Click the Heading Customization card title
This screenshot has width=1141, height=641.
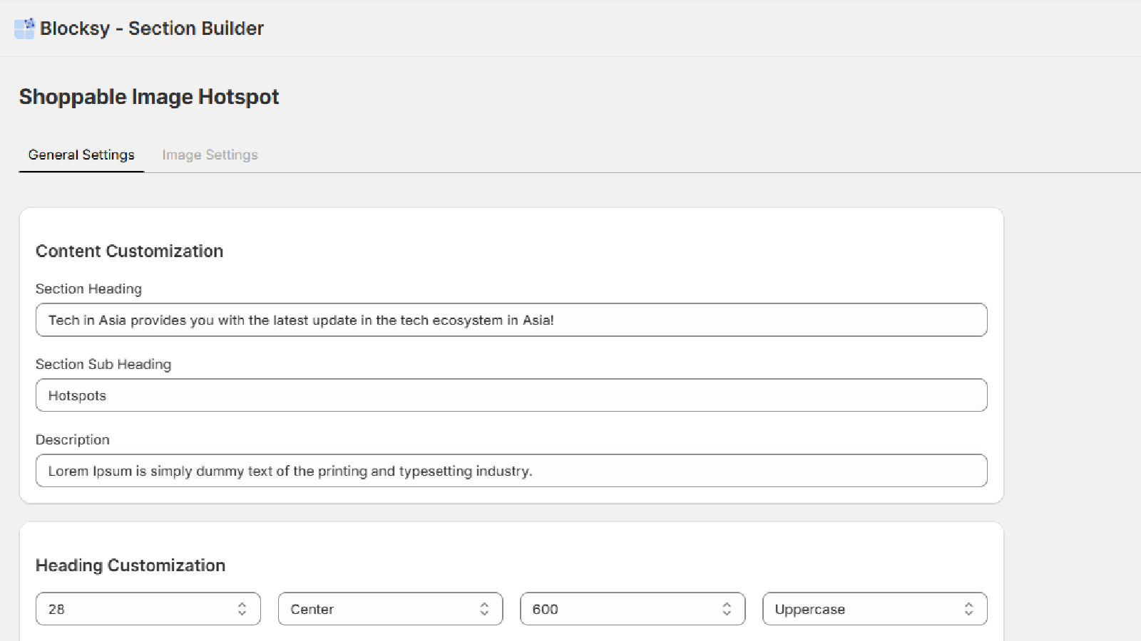(x=131, y=566)
